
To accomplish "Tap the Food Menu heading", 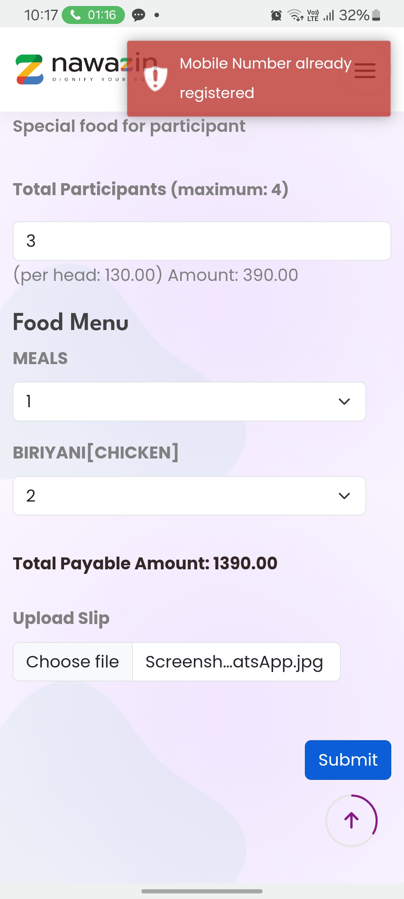I will (x=71, y=322).
